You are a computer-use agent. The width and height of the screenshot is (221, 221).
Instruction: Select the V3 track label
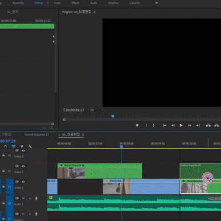(9, 155)
